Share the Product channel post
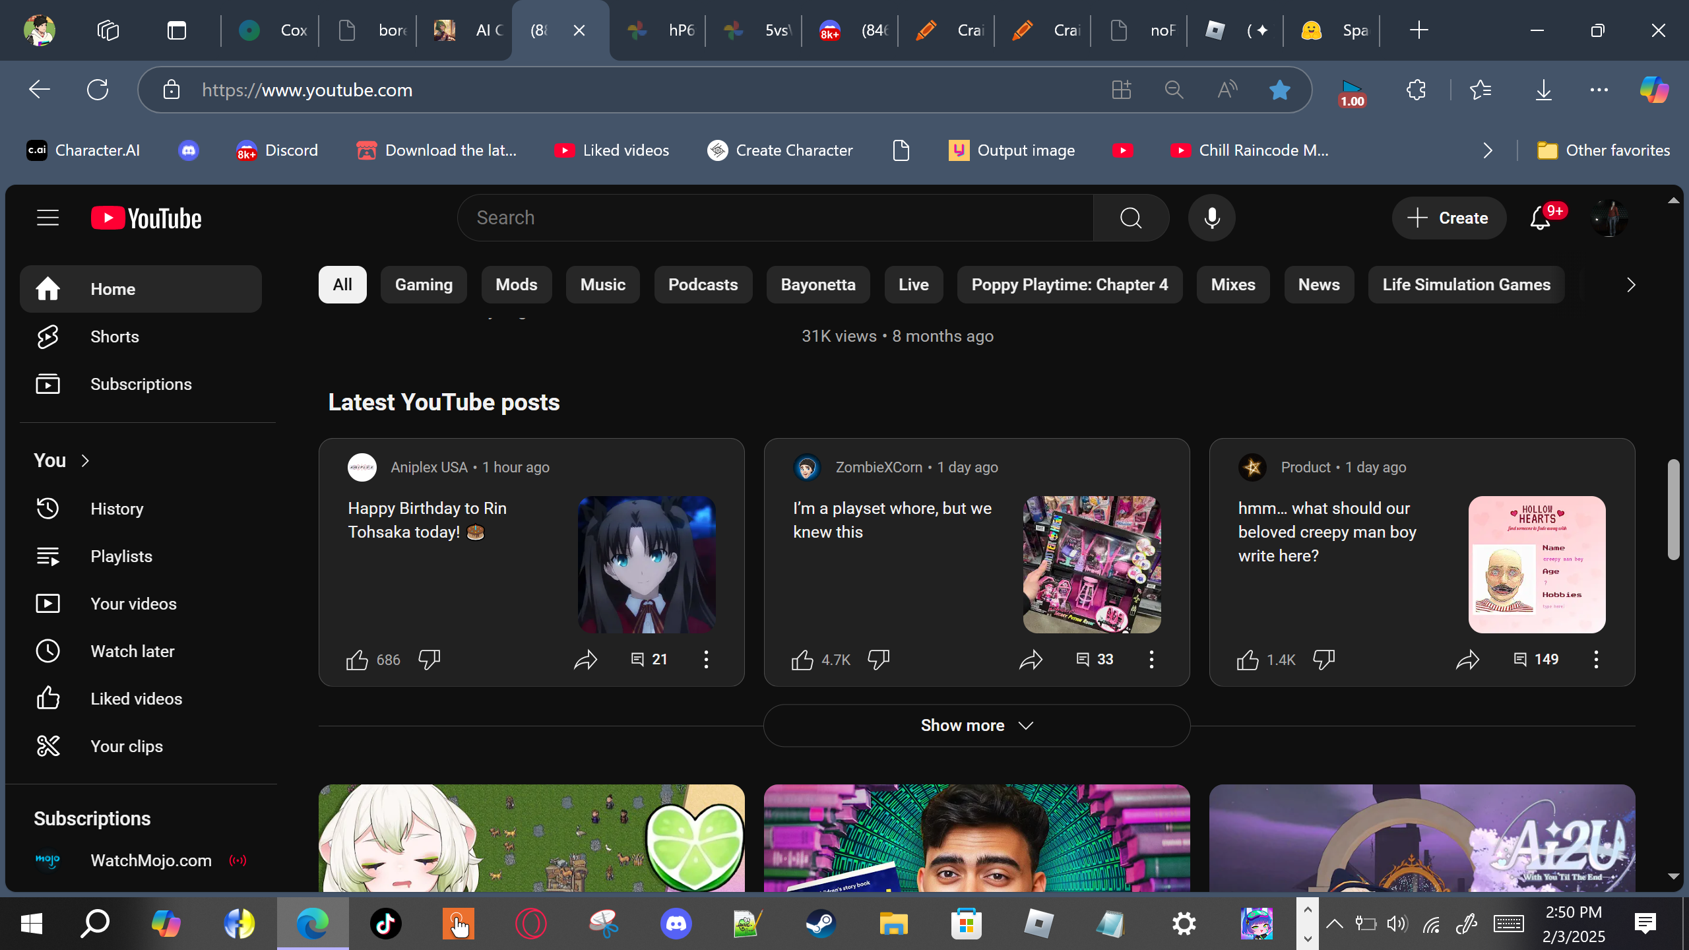This screenshot has width=1689, height=950. pyautogui.click(x=1468, y=659)
